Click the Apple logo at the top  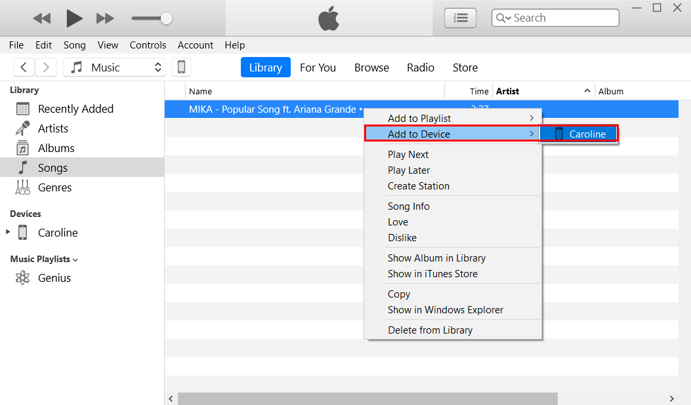[x=329, y=18]
